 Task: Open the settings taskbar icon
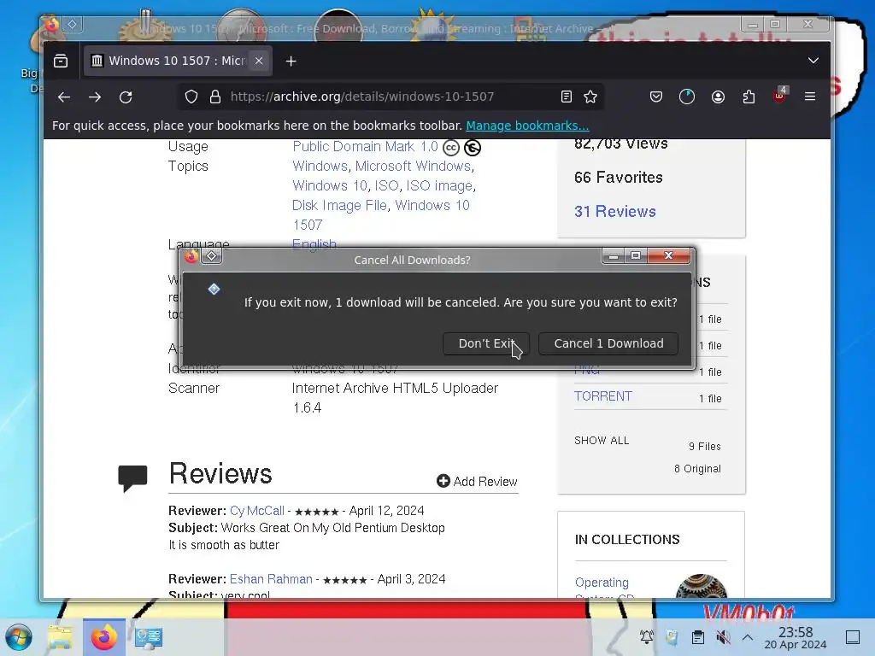[x=148, y=637]
